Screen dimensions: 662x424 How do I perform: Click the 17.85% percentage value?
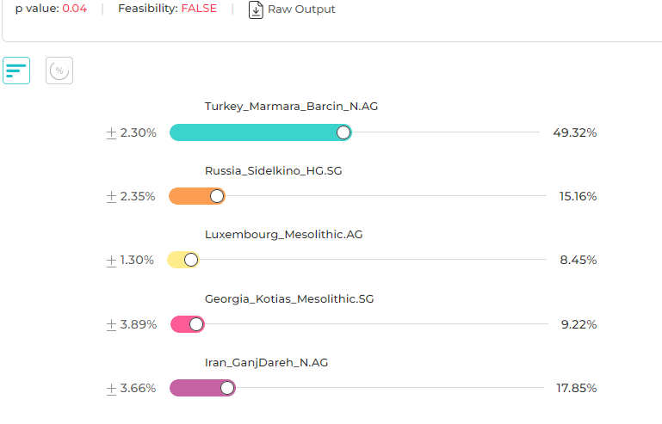point(576,388)
